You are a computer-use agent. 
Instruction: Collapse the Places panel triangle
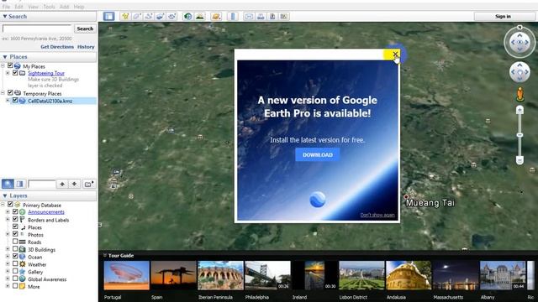click(5, 57)
